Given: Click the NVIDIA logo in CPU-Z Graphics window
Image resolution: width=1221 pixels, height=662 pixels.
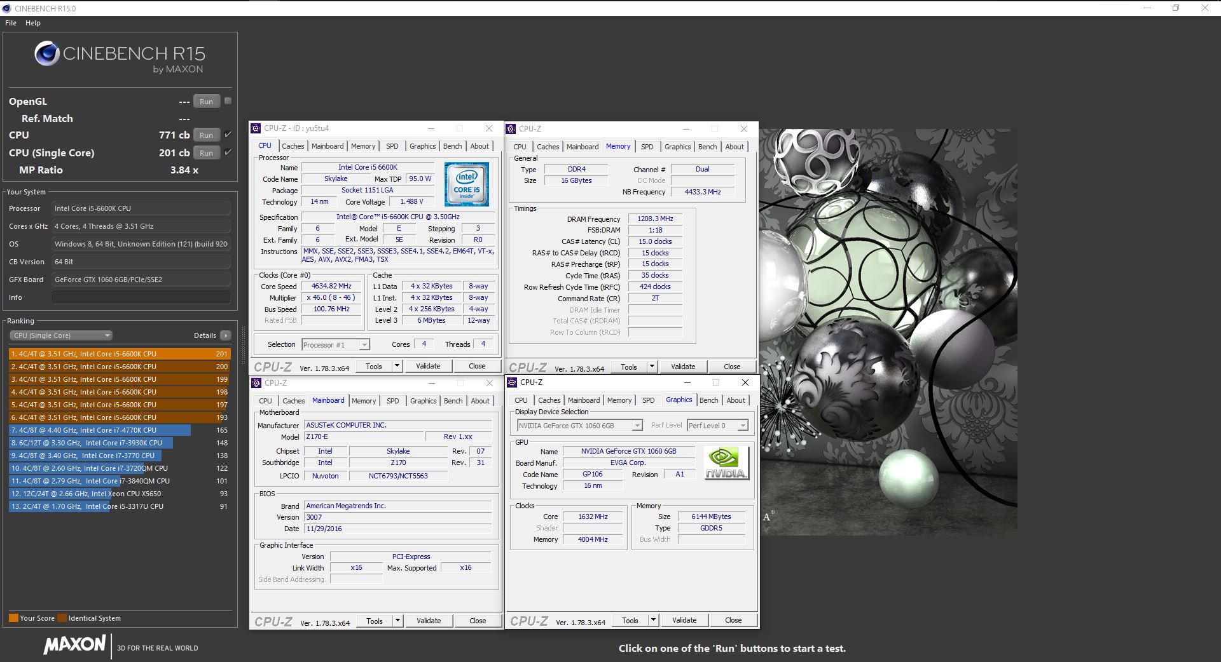Looking at the screenshot, I should (727, 463).
